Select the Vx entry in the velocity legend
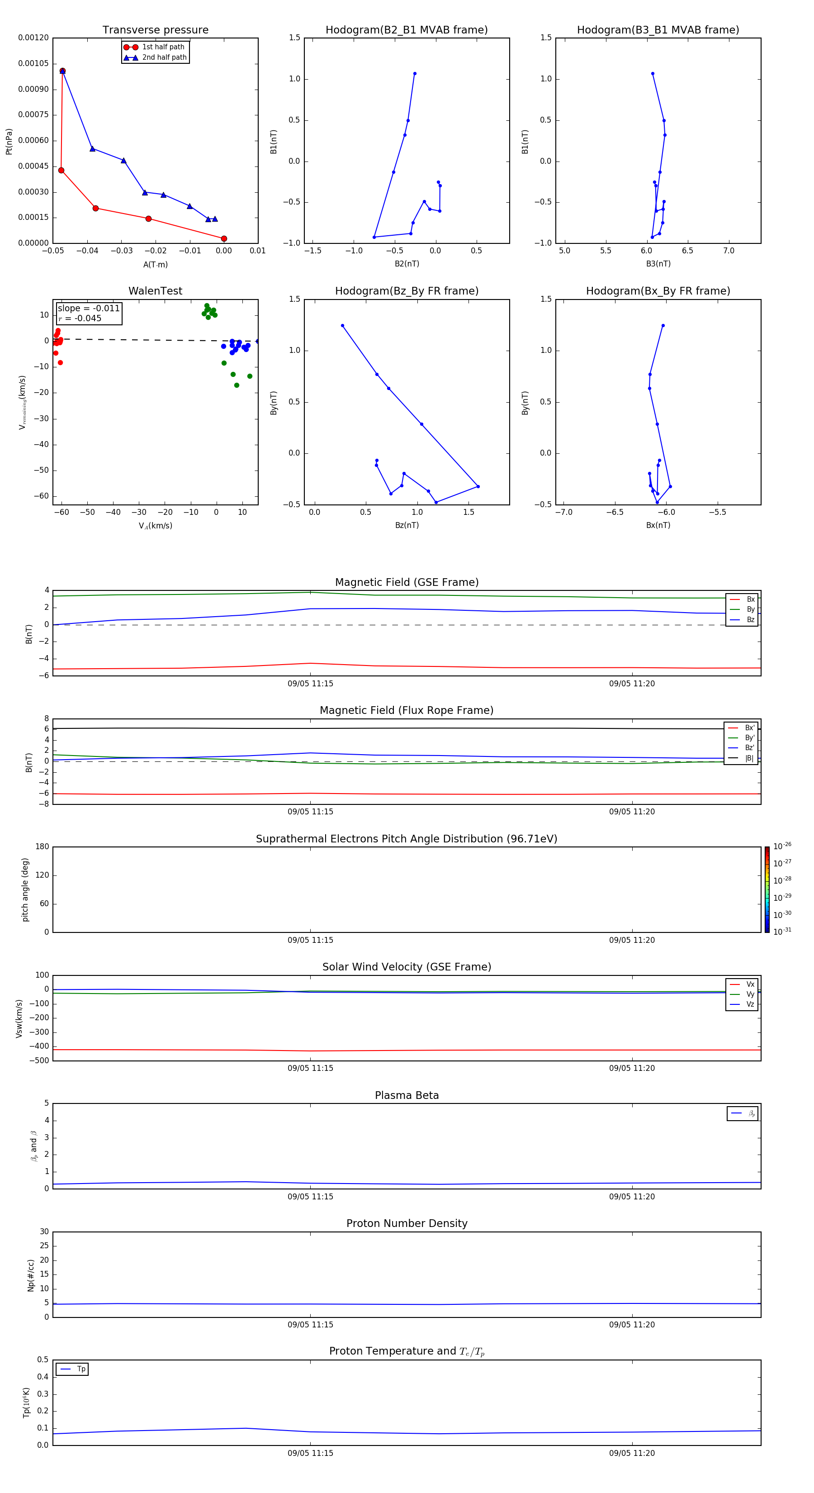The image size is (814, 1493). point(742,984)
